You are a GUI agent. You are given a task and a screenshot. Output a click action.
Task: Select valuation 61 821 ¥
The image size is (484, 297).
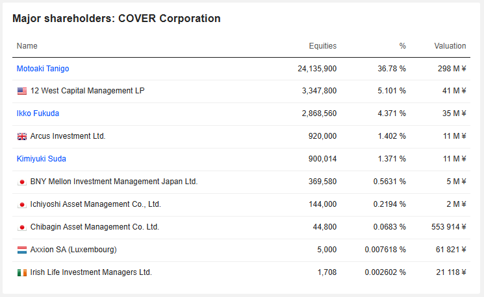pyautogui.click(x=451, y=250)
